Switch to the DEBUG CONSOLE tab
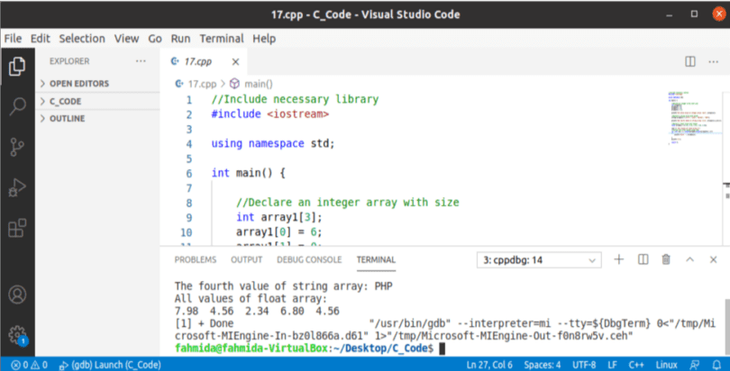This screenshot has height=371, width=730. pos(309,259)
